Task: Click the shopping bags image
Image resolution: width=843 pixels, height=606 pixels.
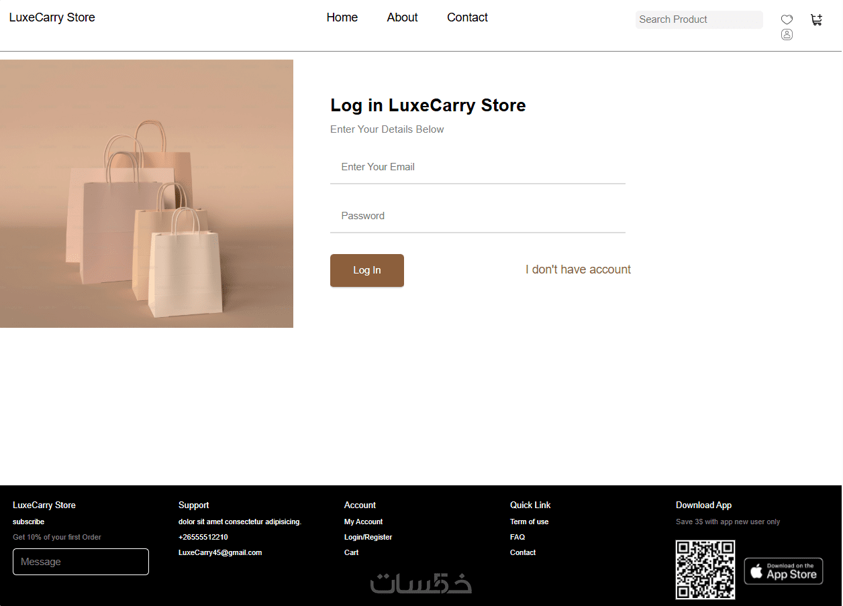Action: (x=146, y=194)
